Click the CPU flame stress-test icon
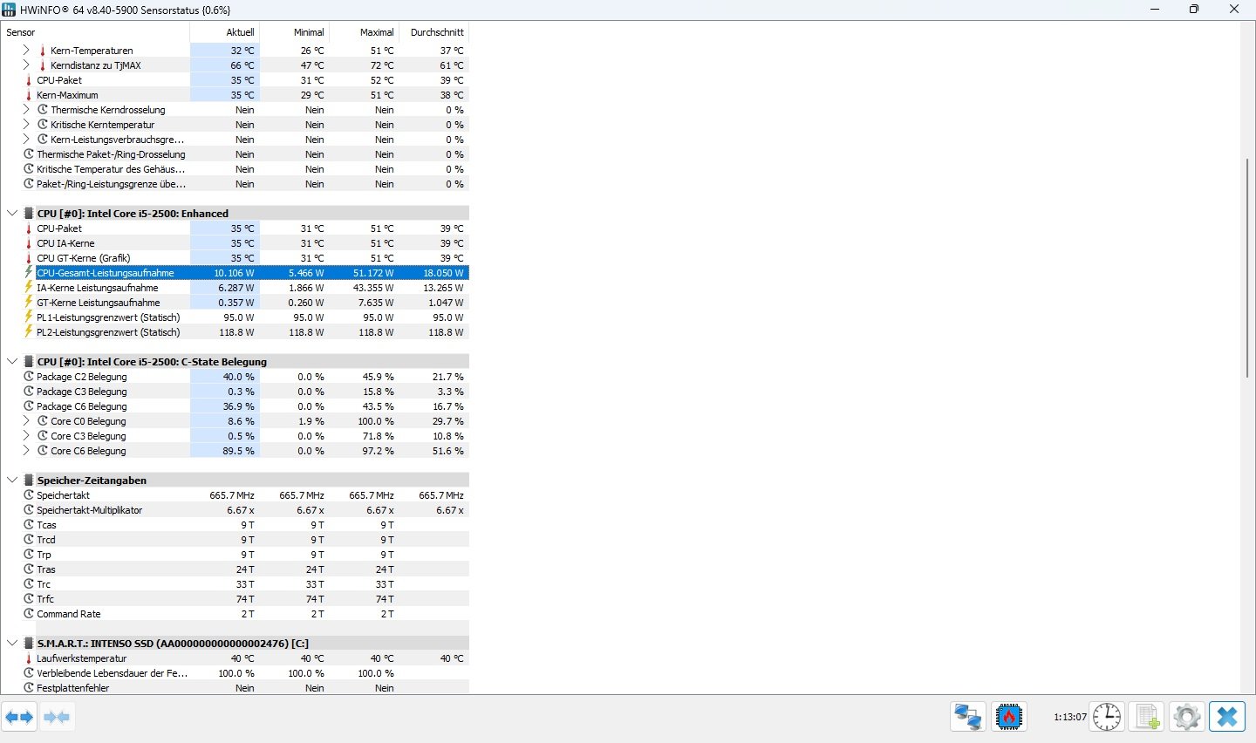This screenshot has width=1256, height=743. pos(1009,717)
